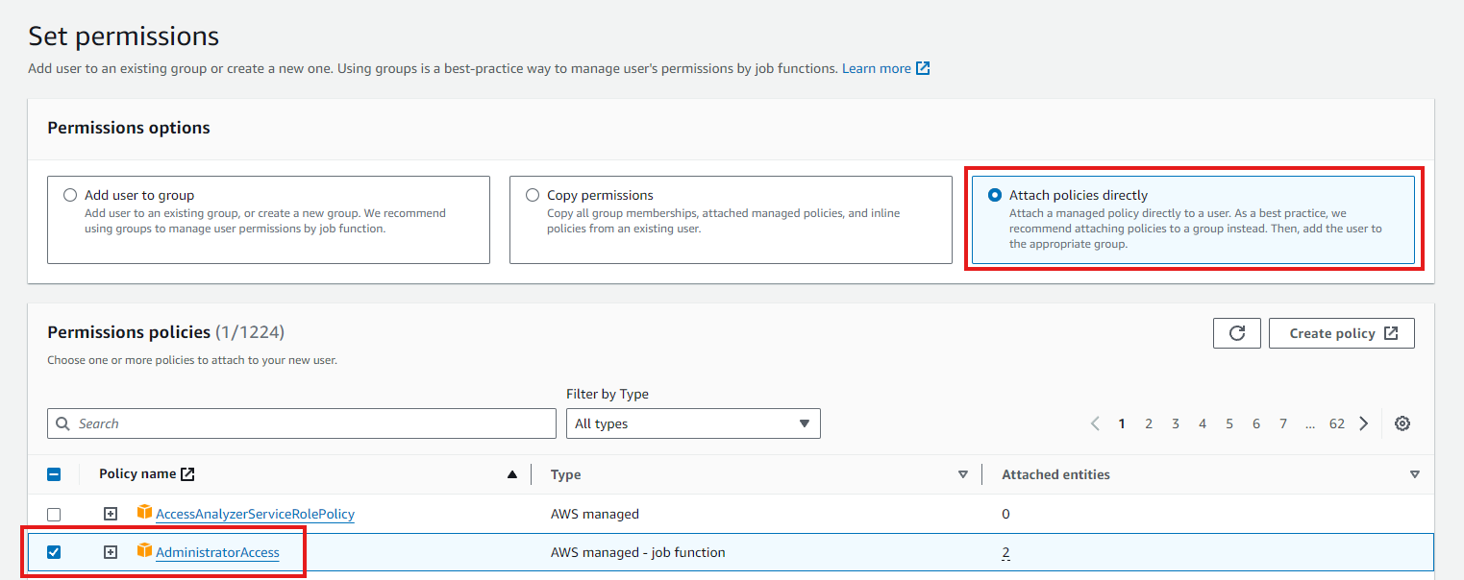
Task: Select the Copy permissions radio option
Action: (533, 195)
